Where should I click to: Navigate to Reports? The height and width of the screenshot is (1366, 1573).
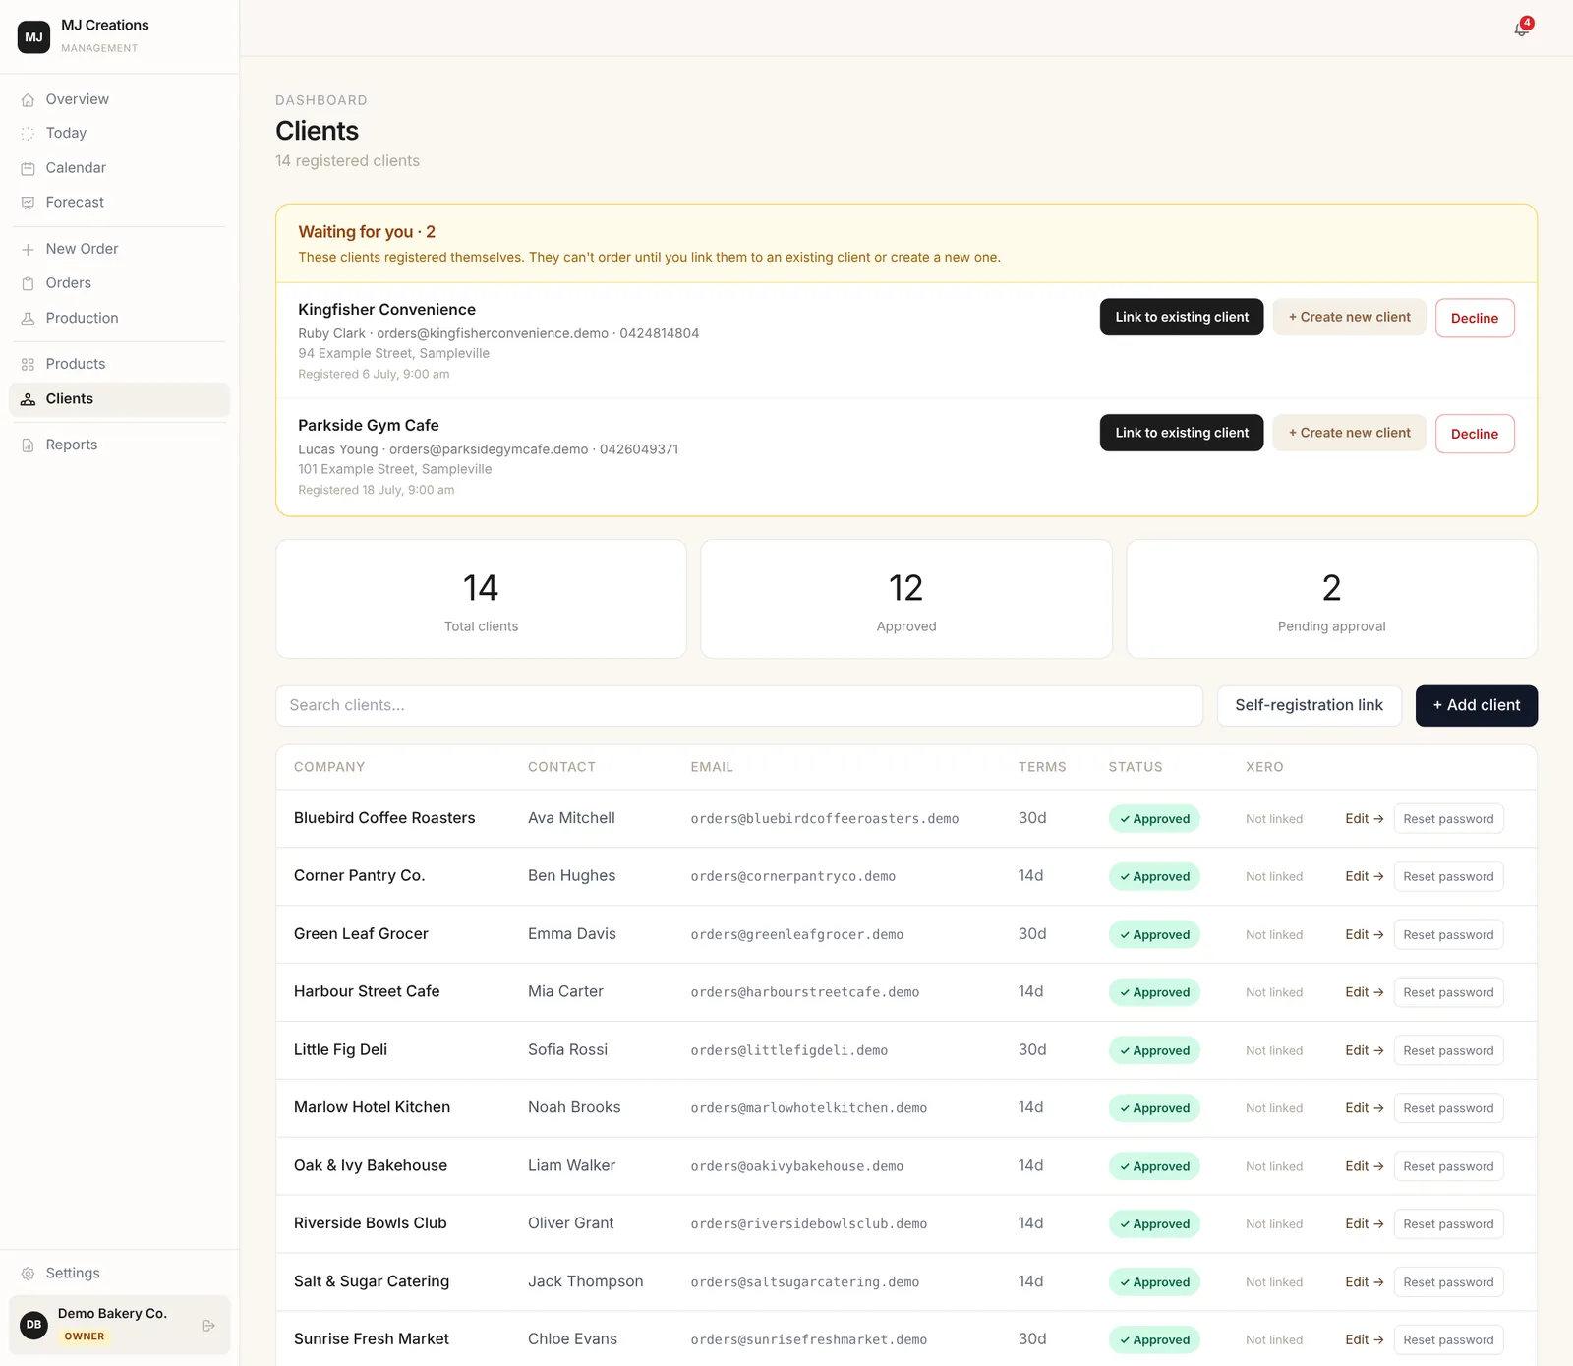pyautogui.click(x=119, y=445)
